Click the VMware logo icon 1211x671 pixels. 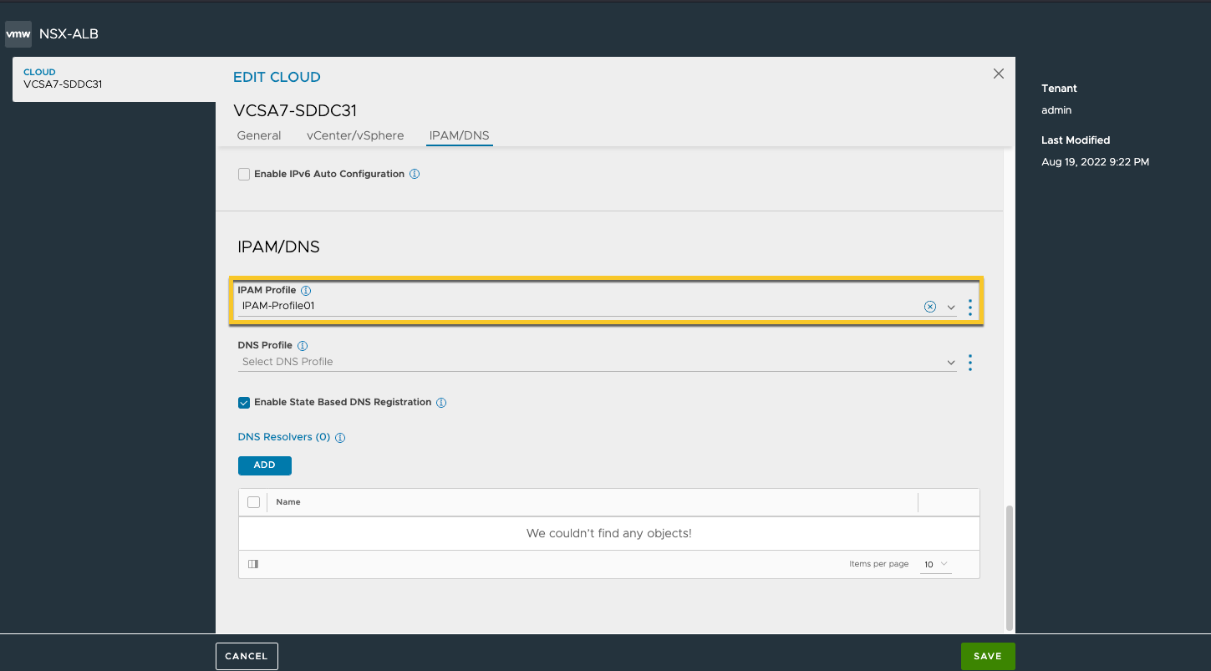pos(18,34)
